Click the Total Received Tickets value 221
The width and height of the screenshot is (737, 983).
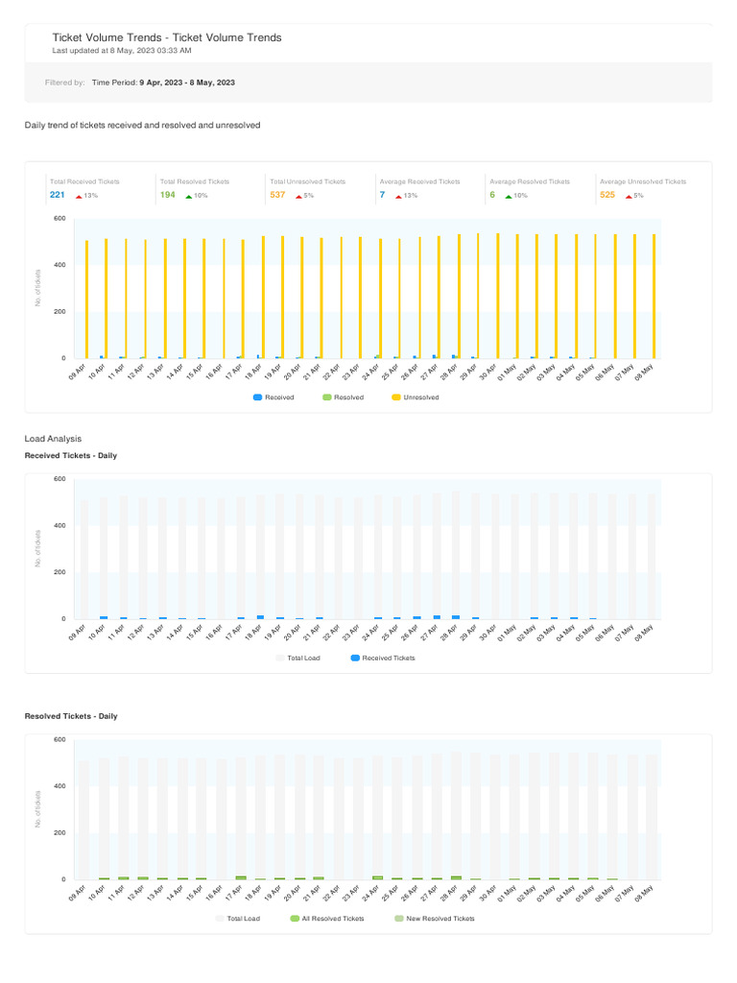(x=57, y=195)
